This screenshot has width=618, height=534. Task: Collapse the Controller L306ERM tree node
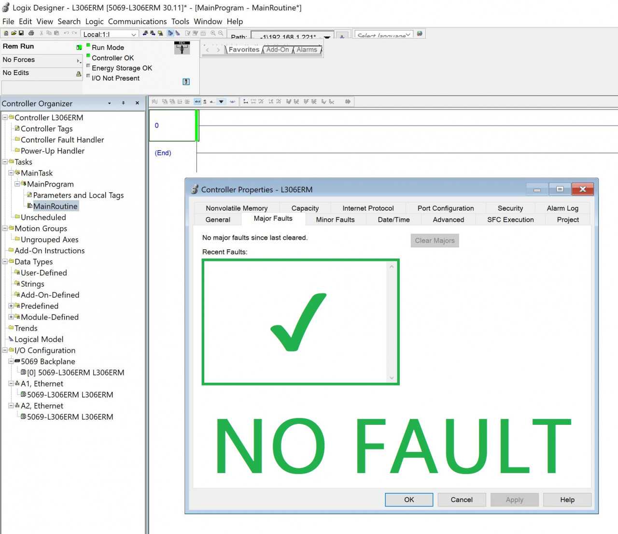5,117
